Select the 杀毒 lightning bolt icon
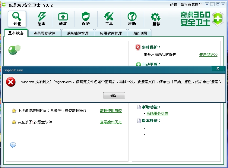This screenshot has height=168, width=228. 42,19
